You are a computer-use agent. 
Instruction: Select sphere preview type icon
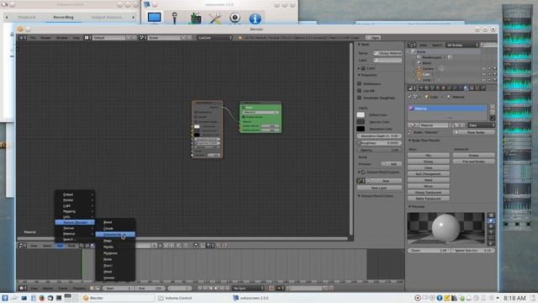491,221
